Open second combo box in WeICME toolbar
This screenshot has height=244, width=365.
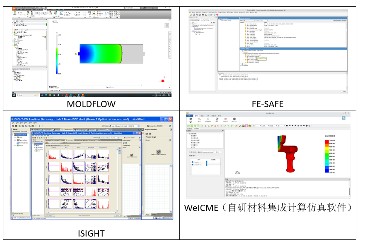point(266,126)
